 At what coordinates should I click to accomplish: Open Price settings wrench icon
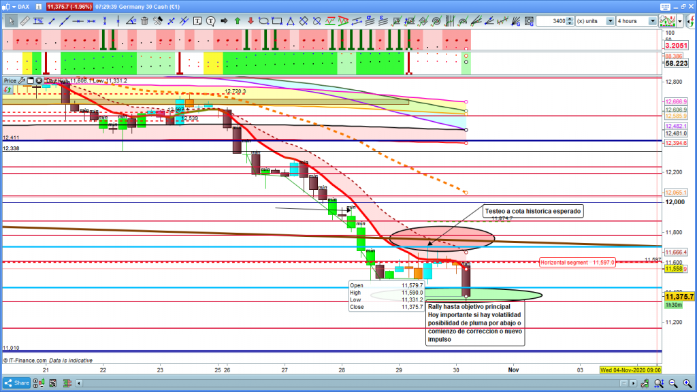click(x=21, y=80)
